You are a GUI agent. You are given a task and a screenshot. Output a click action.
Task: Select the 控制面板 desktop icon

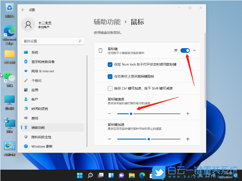click(x=10, y=149)
